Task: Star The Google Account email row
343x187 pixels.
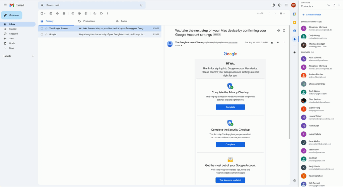Action: 46,28
